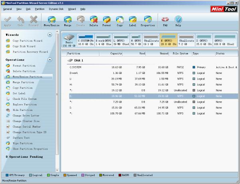The width and height of the screenshot is (240, 184).
Task: Open the Dynamic Disk menu
Action: [56, 9]
